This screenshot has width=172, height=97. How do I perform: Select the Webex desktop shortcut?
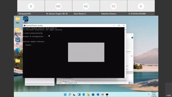tap(26, 20)
